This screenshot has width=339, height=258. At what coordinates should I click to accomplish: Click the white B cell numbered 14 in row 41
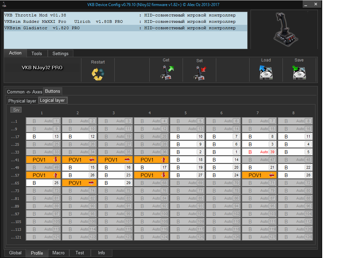click(x=223, y=160)
